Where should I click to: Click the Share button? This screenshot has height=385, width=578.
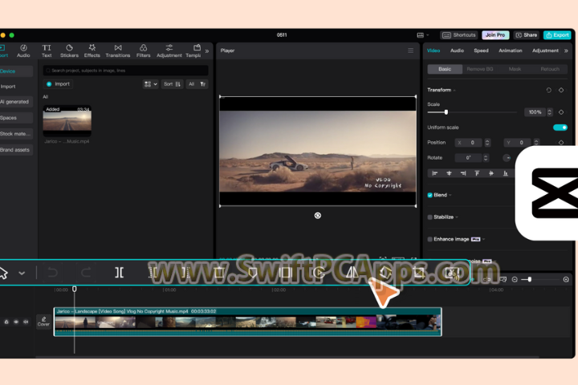pyautogui.click(x=527, y=35)
